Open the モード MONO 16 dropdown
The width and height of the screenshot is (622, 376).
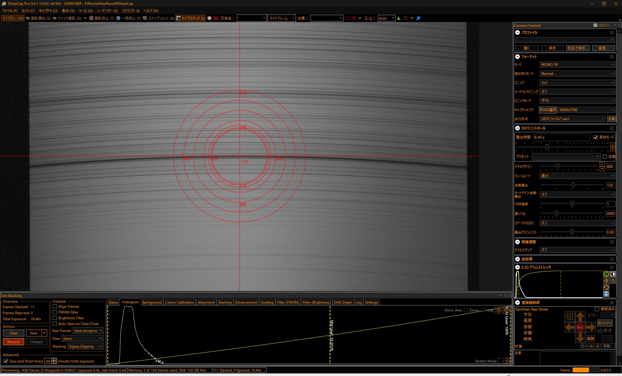click(577, 65)
